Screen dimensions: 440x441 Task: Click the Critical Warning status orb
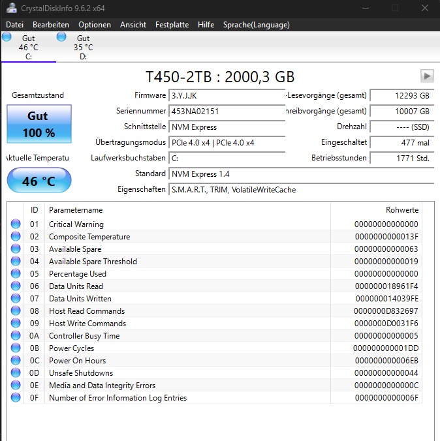(x=16, y=224)
